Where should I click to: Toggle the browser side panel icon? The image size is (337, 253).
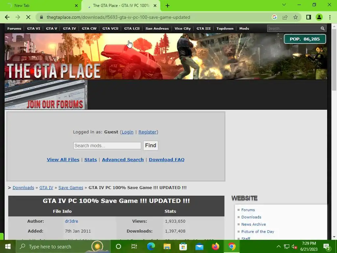(309, 17)
